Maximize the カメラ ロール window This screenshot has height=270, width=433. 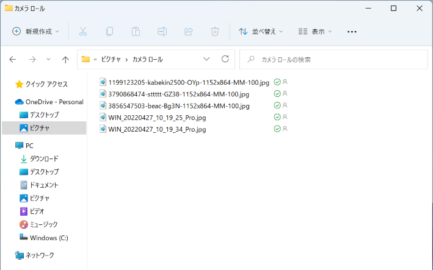click(393, 9)
